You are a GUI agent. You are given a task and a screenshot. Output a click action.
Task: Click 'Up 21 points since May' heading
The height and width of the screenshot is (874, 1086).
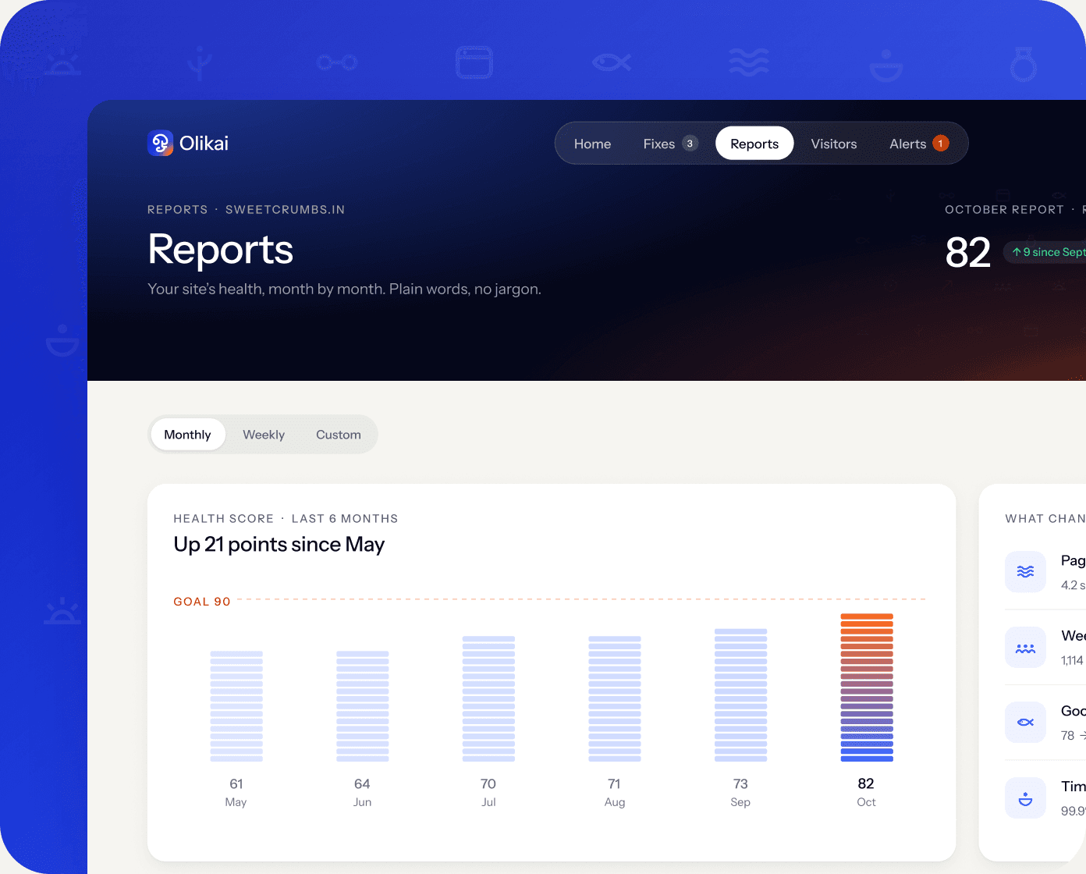point(279,545)
